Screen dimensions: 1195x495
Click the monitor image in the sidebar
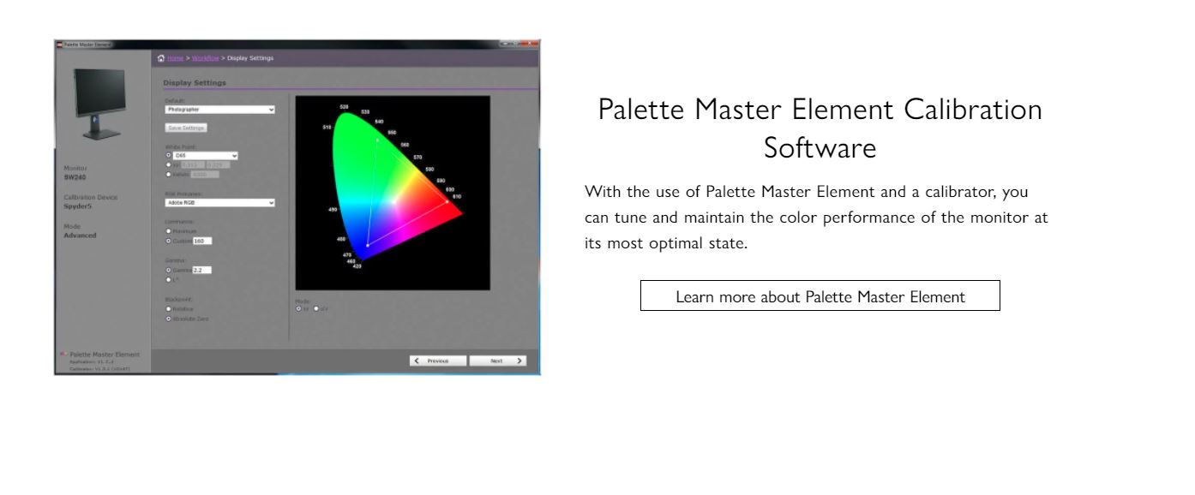(102, 105)
